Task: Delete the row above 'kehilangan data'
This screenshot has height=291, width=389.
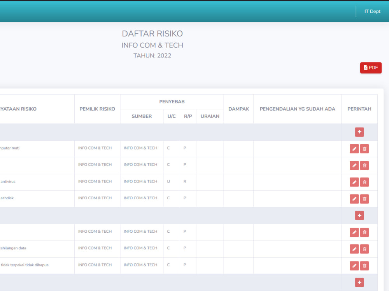Action: pos(364,232)
